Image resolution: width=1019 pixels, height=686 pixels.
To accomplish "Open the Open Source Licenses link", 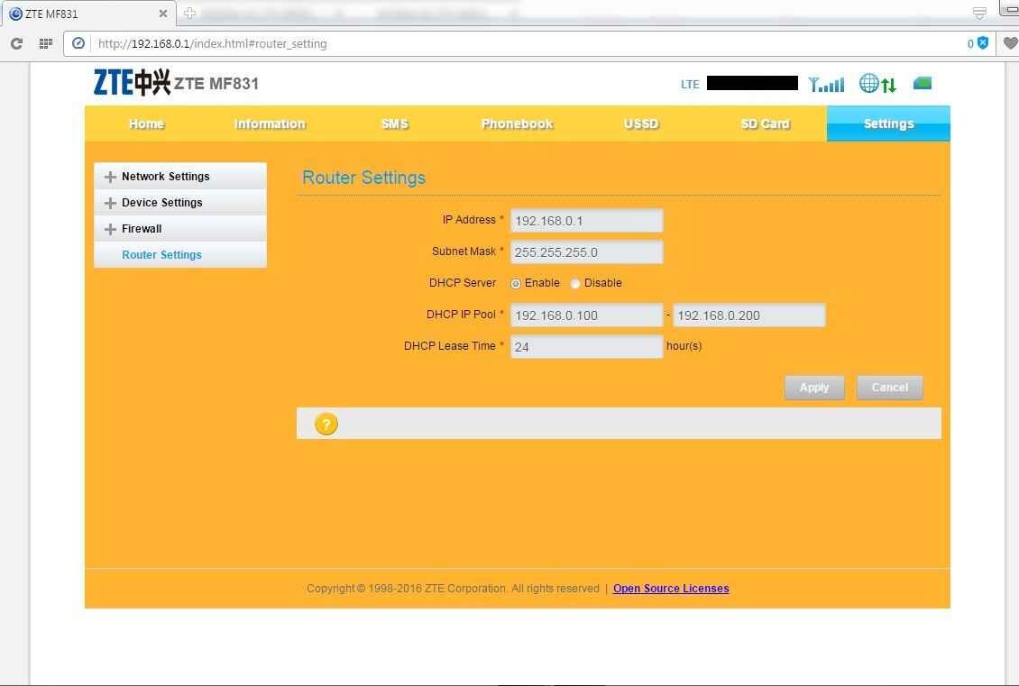I will click(671, 589).
